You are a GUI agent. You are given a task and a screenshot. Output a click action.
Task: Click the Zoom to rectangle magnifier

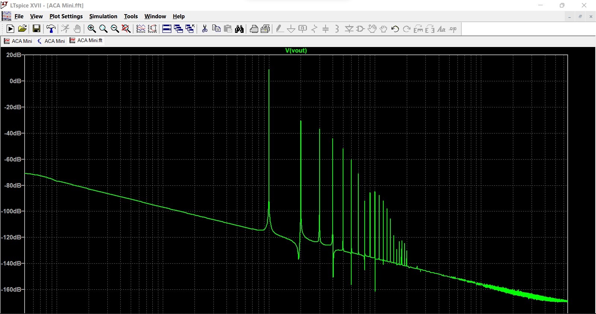click(103, 29)
